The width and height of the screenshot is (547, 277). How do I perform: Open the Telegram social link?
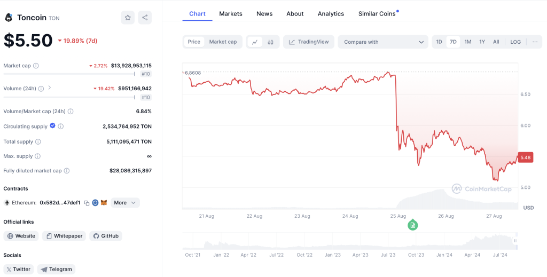57,270
